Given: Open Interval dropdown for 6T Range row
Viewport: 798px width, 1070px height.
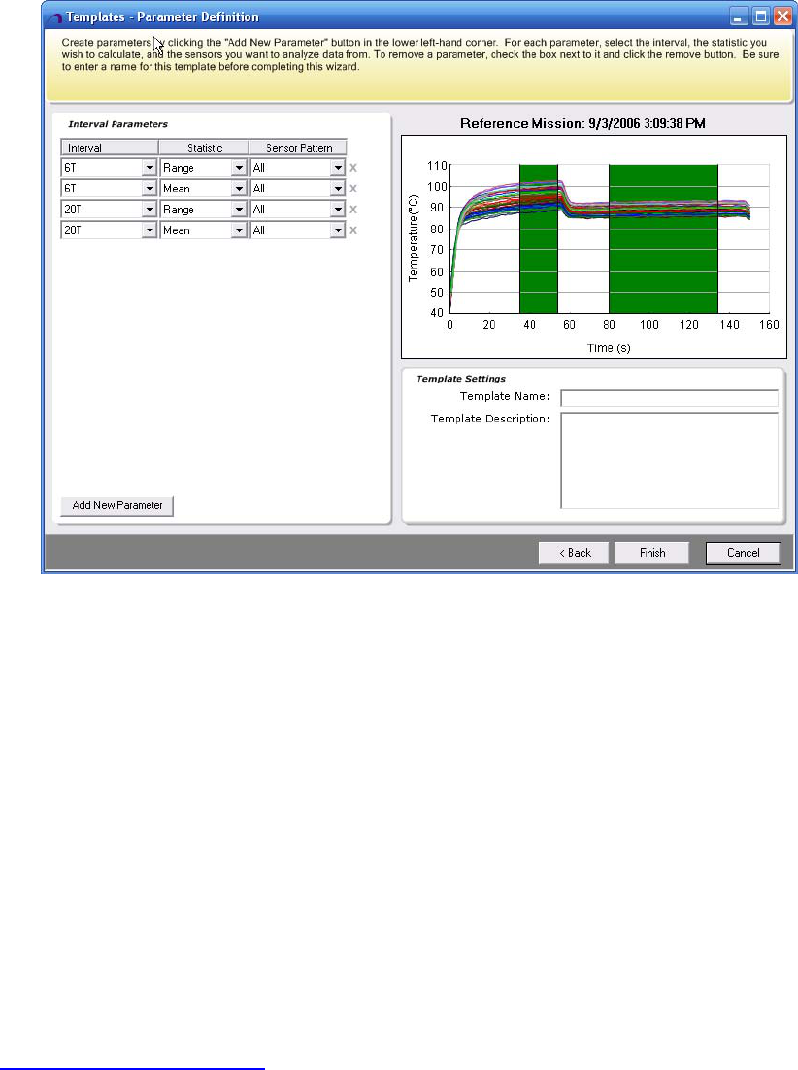Looking at the screenshot, I should [x=150, y=168].
